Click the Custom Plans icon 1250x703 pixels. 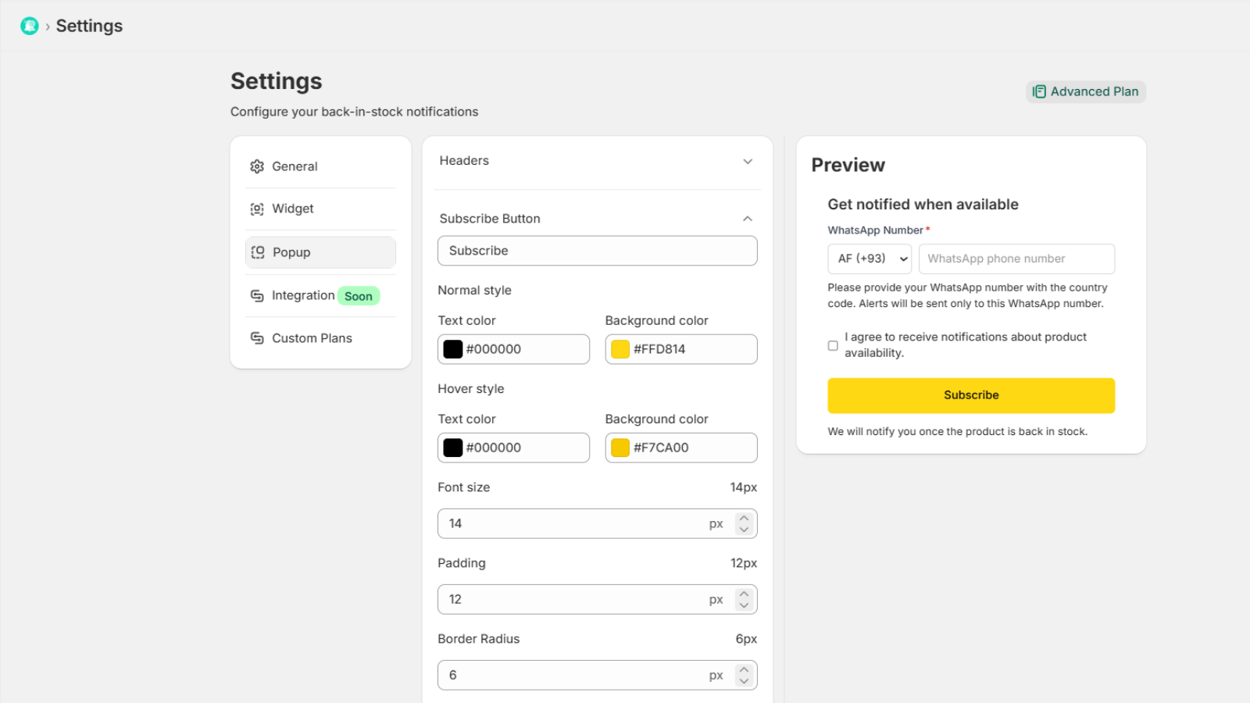(x=257, y=338)
